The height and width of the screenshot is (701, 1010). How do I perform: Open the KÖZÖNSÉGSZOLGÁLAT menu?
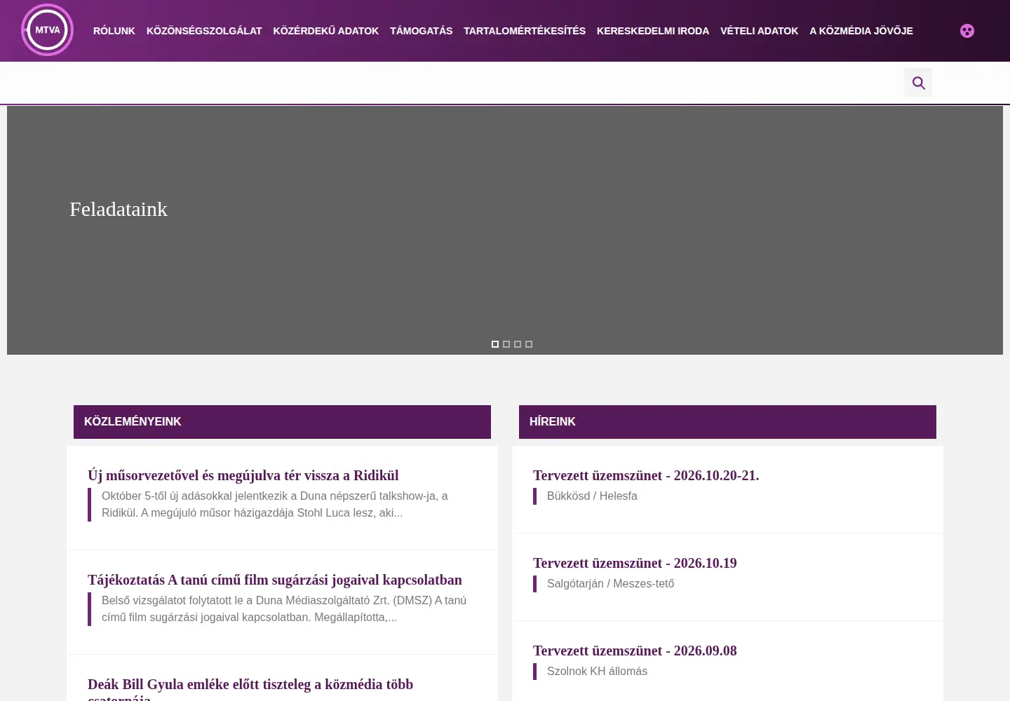click(x=204, y=31)
